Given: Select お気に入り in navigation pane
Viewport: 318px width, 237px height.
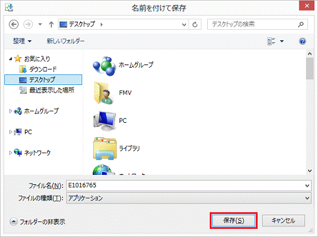Looking at the screenshot, I should tap(37, 59).
